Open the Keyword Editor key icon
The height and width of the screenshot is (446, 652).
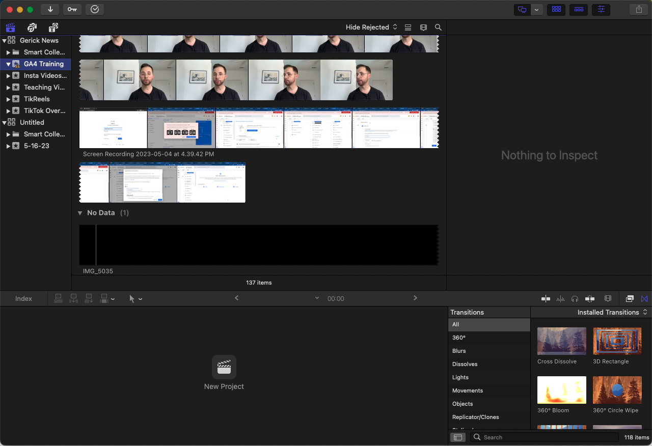[72, 10]
